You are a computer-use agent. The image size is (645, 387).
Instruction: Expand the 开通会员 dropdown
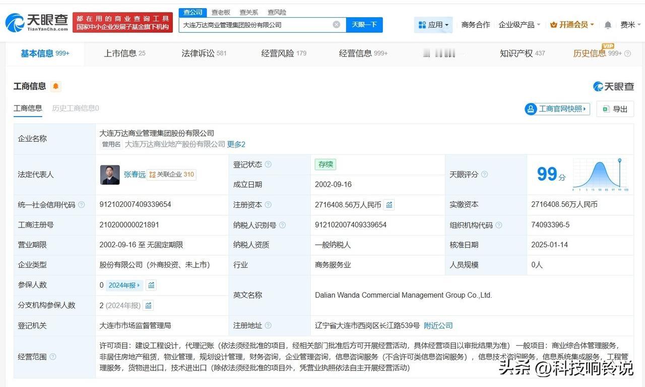572,25
